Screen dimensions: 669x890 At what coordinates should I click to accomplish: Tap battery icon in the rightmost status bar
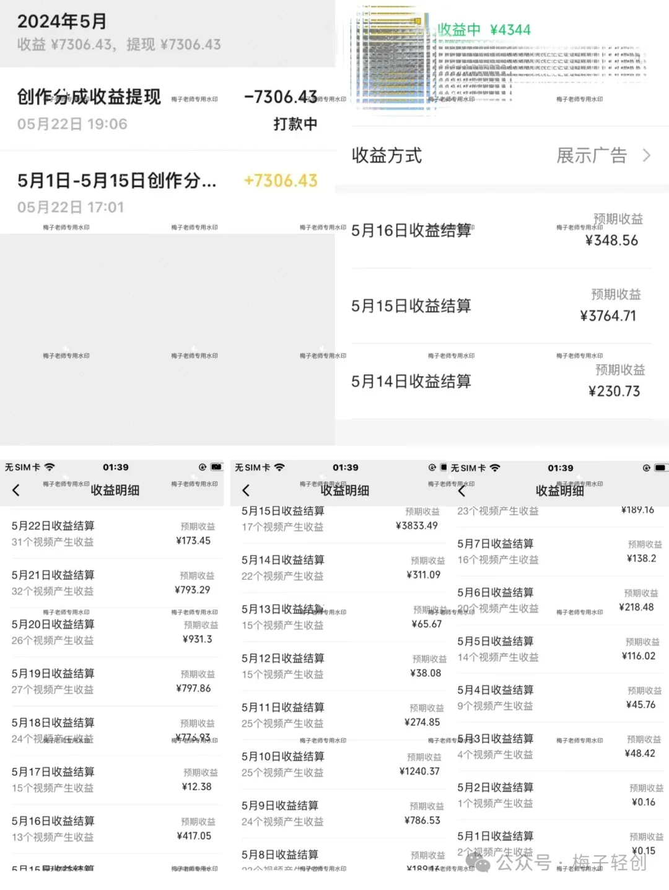click(661, 468)
